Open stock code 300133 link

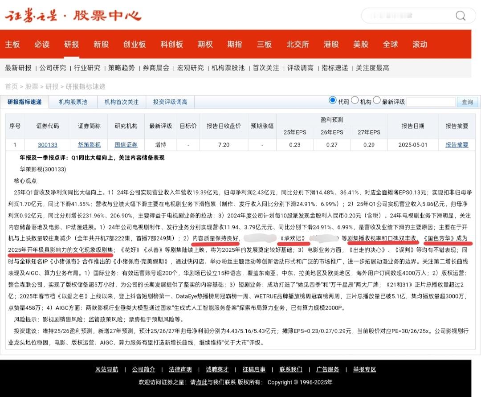coord(48,145)
